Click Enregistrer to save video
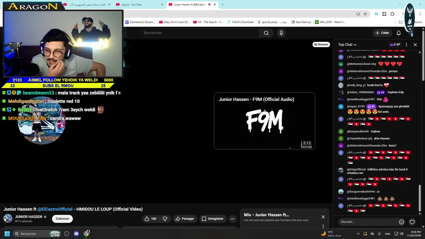Image resolution: width=425 pixels, height=239 pixels. 212,219
